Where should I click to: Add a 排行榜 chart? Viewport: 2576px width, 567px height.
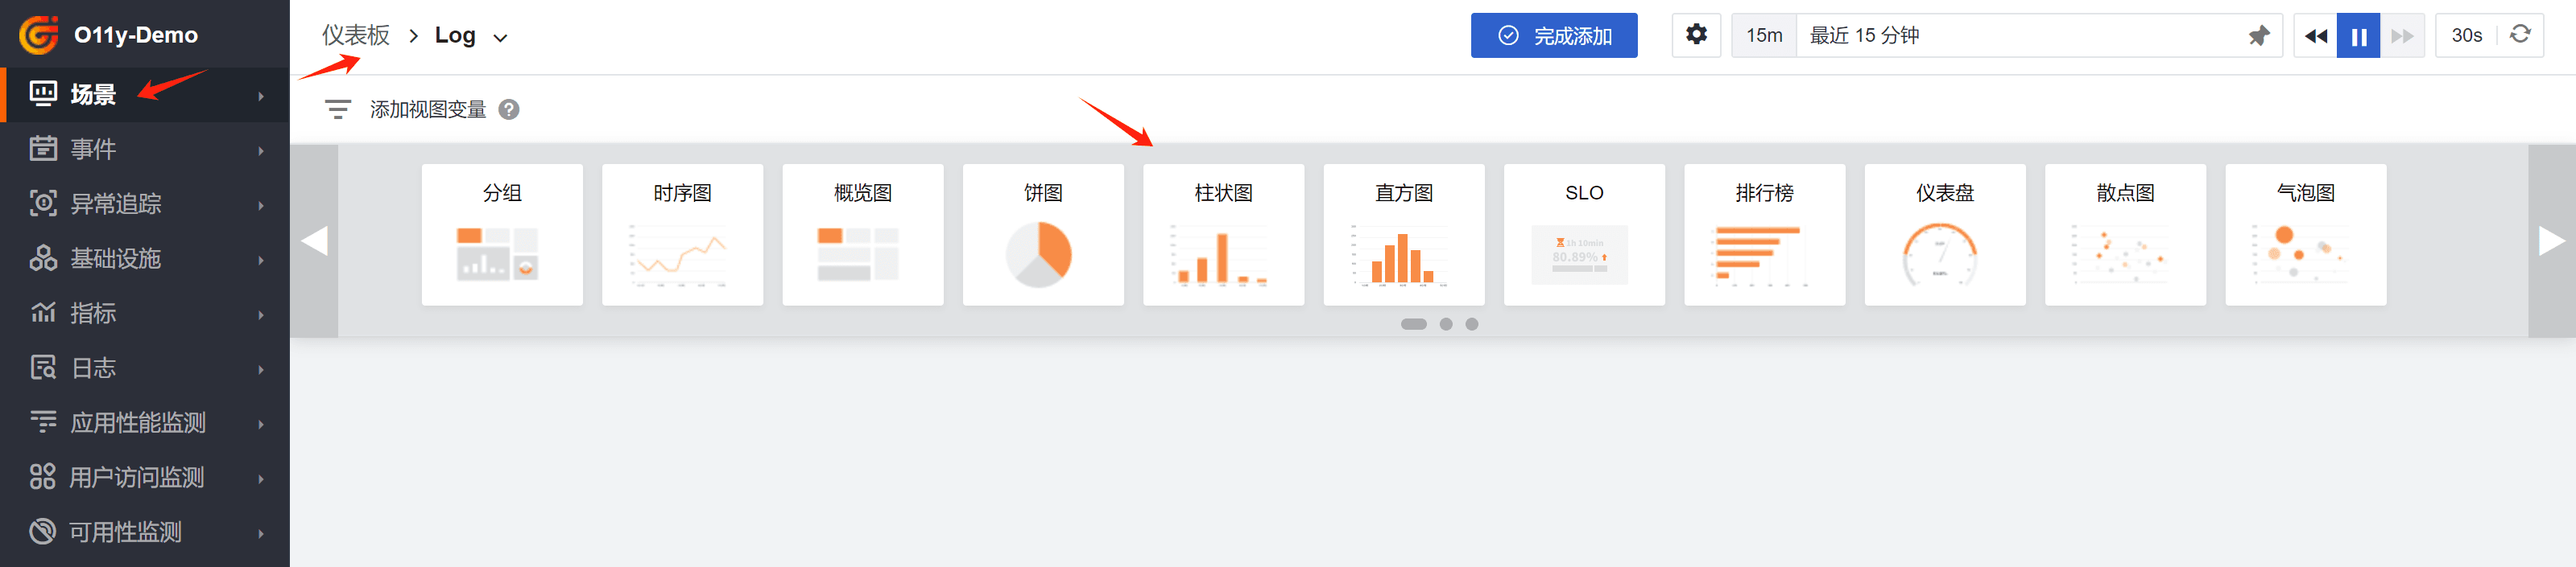coord(1765,235)
